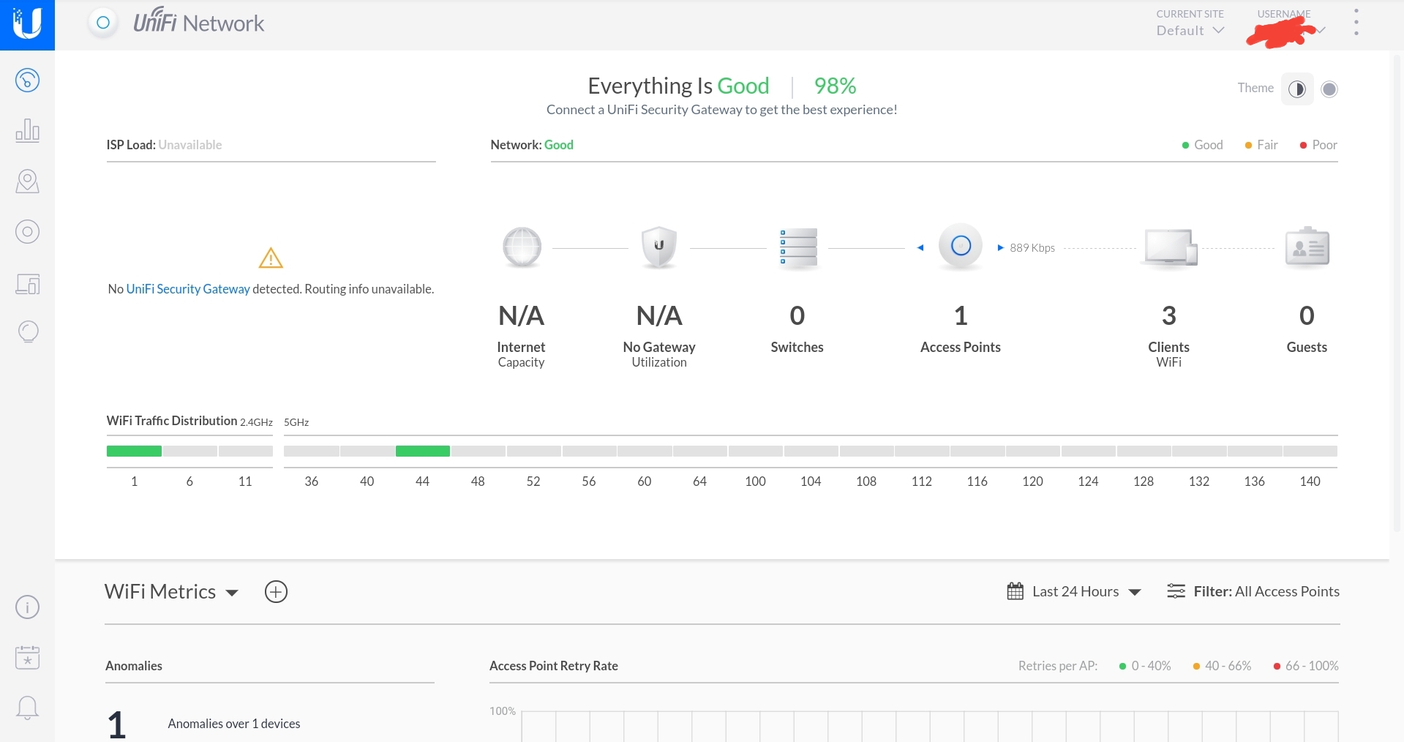This screenshot has width=1404, height=742.
Task: Click the Ubiquiti logo in top-left corner
Action: point(27,24)
